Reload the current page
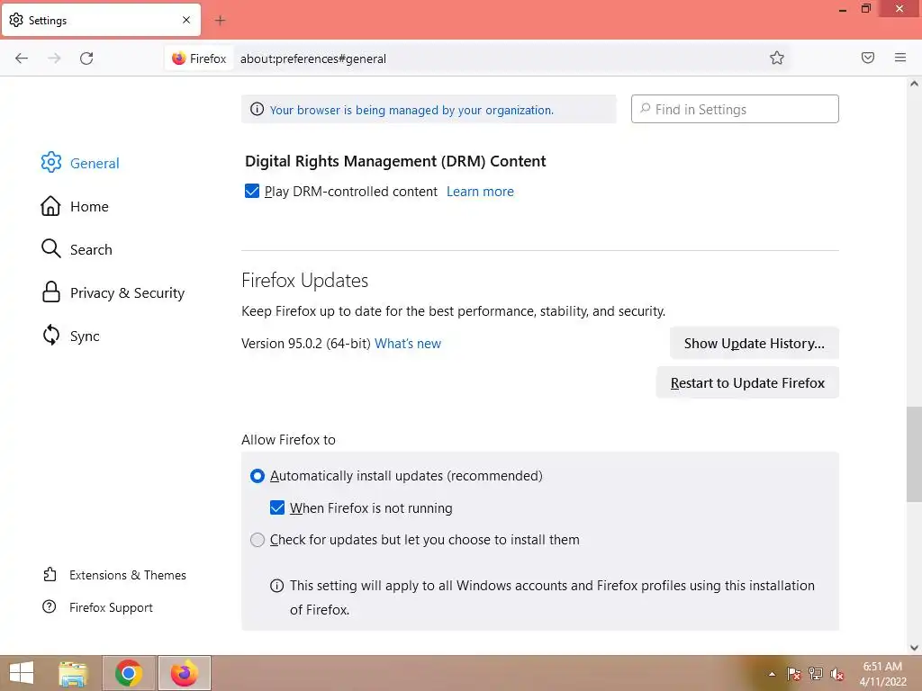 (86, 58)
